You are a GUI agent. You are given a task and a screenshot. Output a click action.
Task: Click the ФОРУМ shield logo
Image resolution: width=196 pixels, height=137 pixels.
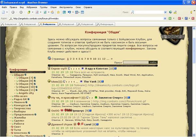tap(172, 36)
